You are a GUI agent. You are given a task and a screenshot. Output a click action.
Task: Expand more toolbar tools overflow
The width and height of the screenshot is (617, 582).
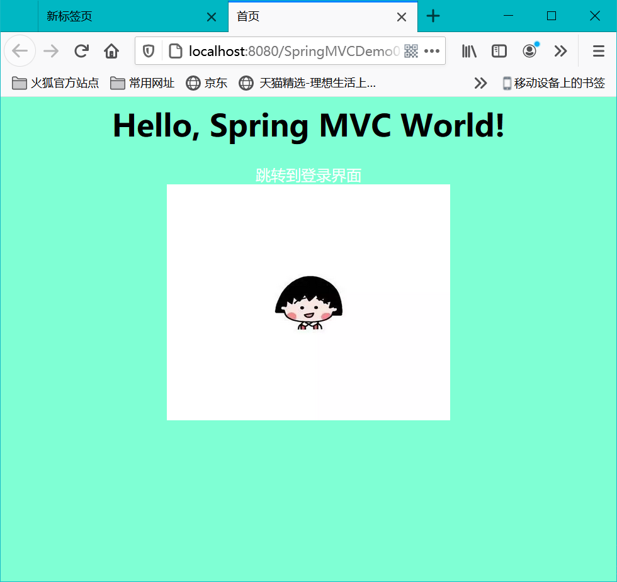pos(560,51)
